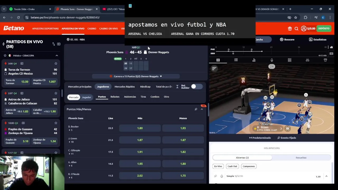Bet G. Allen Menos at 1.80

coord(183,164)
